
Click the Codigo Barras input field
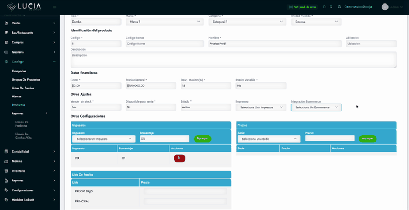pos(165,44)
